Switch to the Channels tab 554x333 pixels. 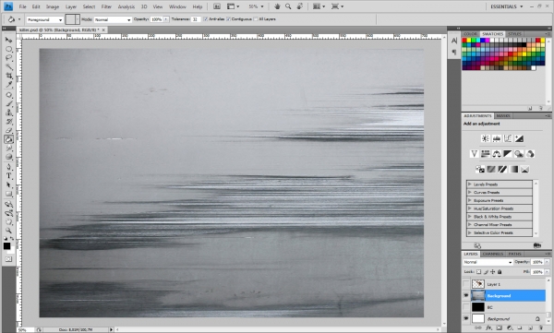pyautogui.click(x=492, y=254)
